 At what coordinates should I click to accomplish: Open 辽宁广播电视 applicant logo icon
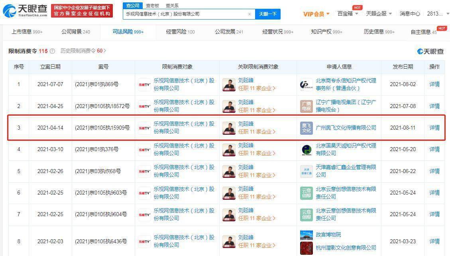click(x=306, y=106)
